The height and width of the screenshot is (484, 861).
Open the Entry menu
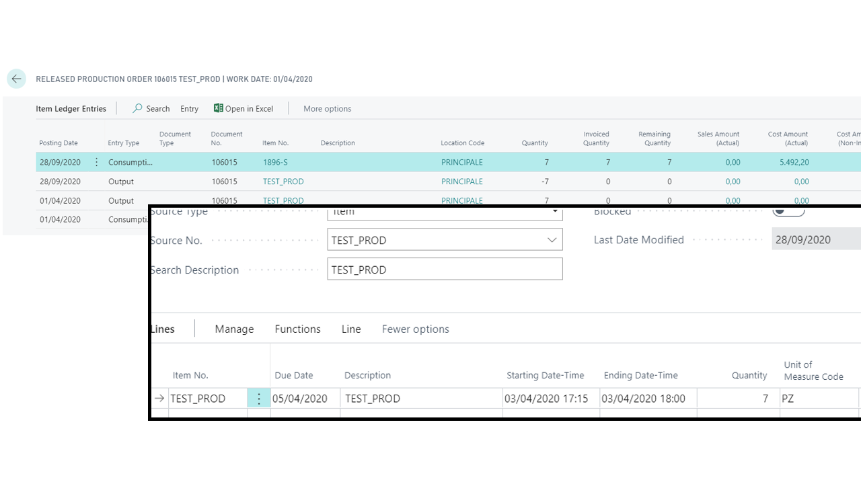click(x=189, y=108)
